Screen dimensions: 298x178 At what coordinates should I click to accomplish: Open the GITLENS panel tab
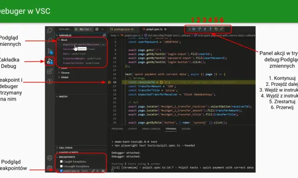coord(186,129)
